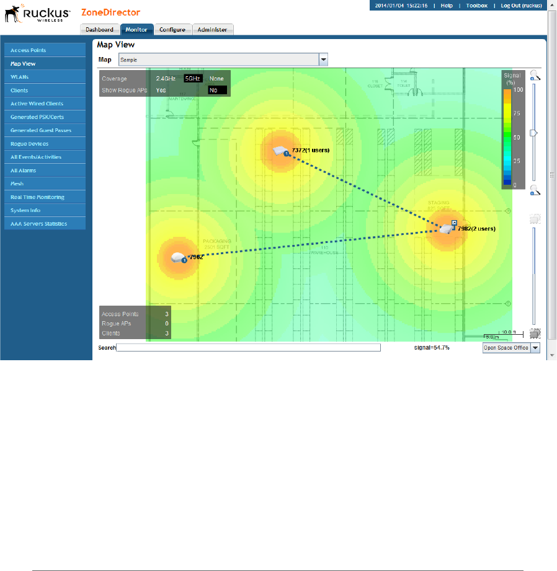Open System Info page
The image size is (557, 571).
(x=45, y=211)
